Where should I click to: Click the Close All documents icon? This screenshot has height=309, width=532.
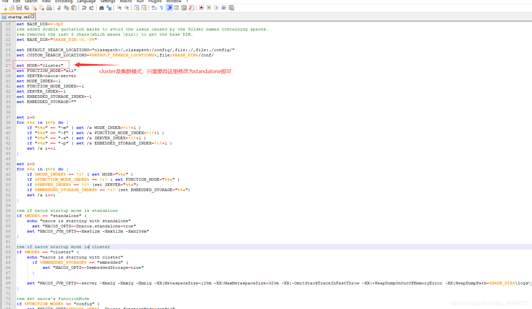(x=42, y=8)
